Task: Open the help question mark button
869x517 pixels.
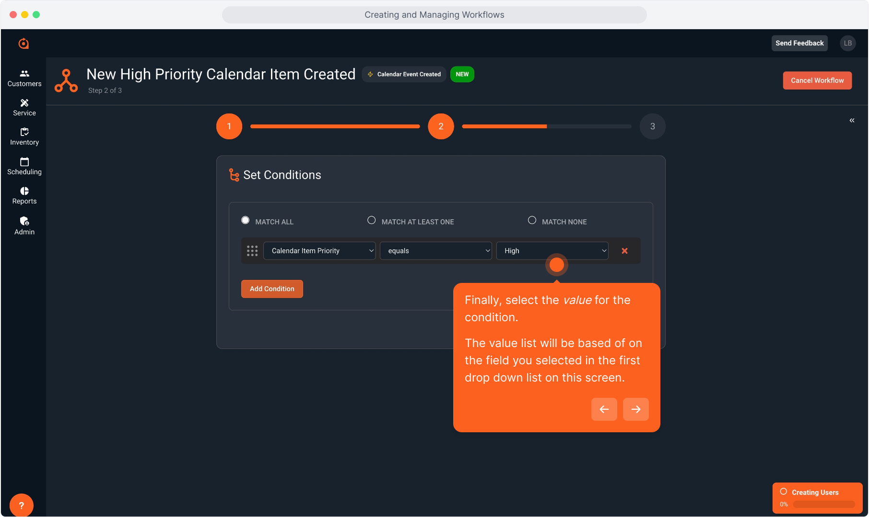Action: point(22,505)
